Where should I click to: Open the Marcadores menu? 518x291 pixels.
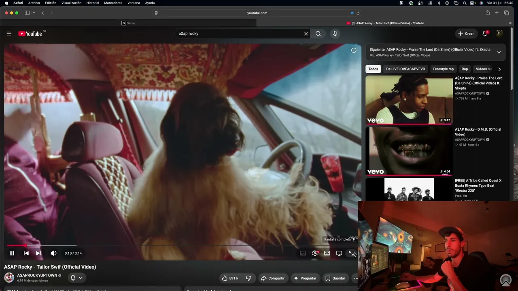point(113,3)
